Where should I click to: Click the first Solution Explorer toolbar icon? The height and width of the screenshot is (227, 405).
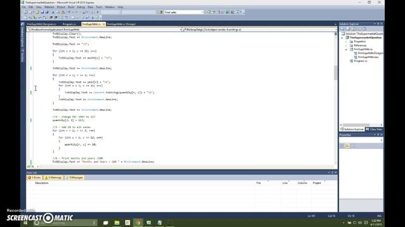click(342, 29)
